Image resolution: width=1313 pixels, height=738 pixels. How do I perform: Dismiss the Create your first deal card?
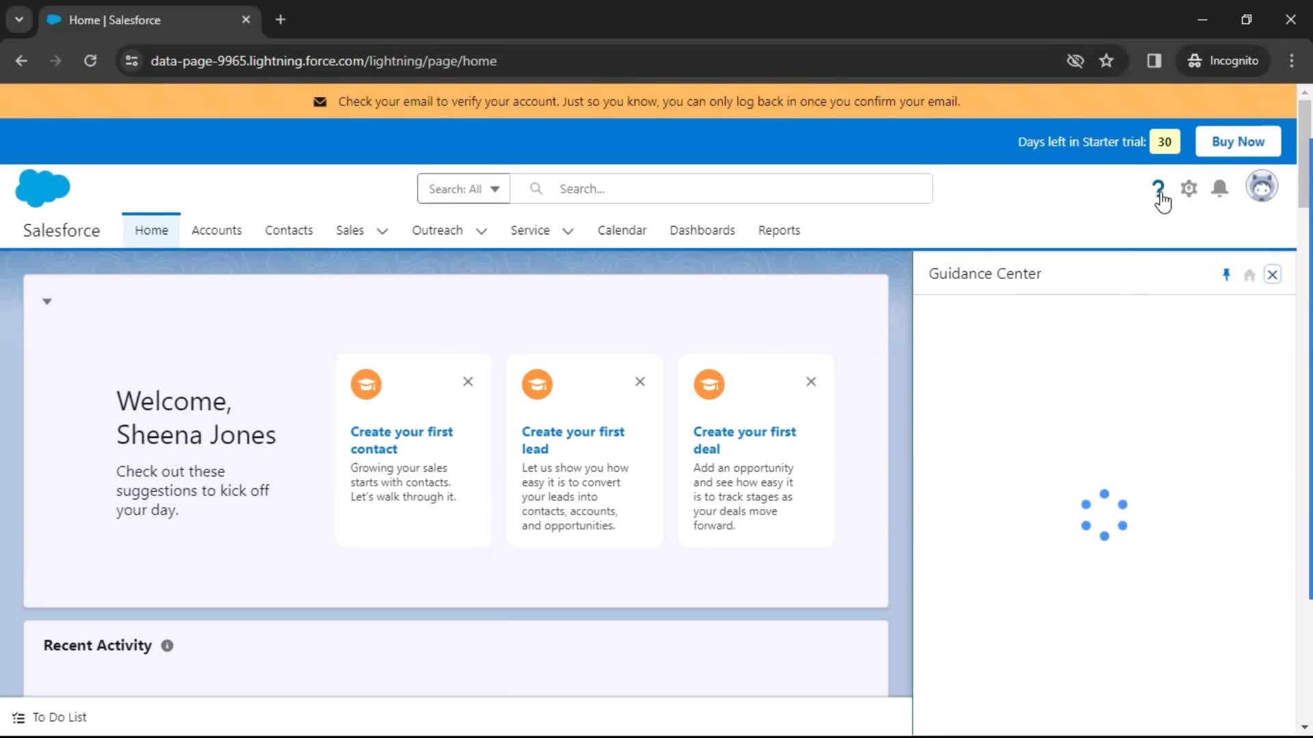pos(811,381)
